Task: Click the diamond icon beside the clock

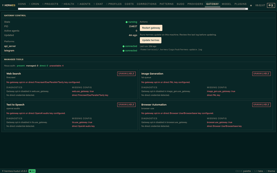Action: 251,5
